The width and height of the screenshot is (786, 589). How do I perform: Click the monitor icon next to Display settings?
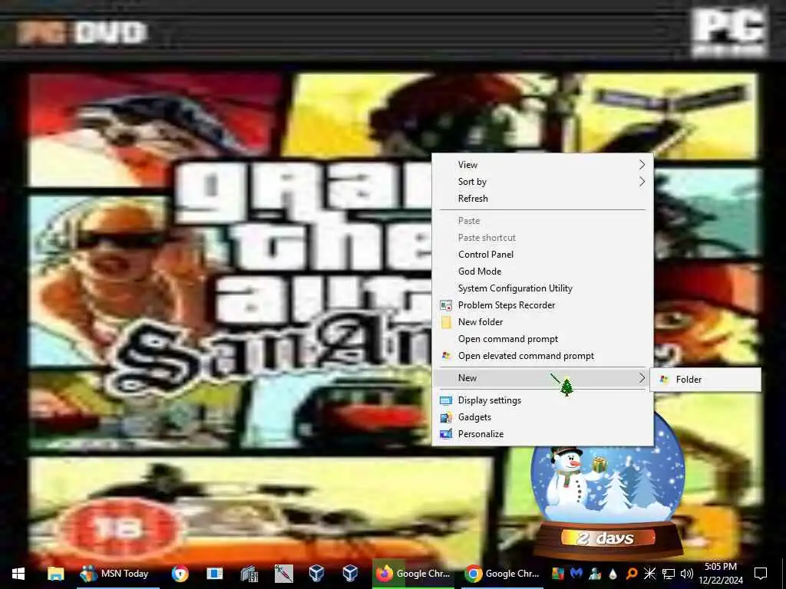[x=446, y=400]
